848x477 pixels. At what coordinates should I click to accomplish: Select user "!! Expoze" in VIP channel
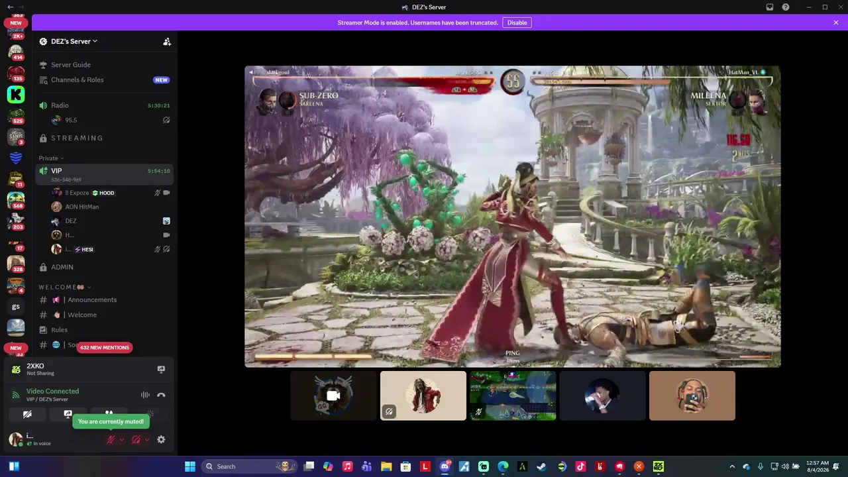pyautogui.click(x=111, y=193)
